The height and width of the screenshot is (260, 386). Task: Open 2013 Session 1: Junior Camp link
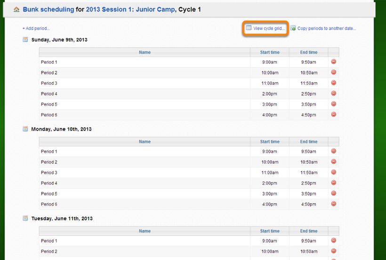click(130, 9)
